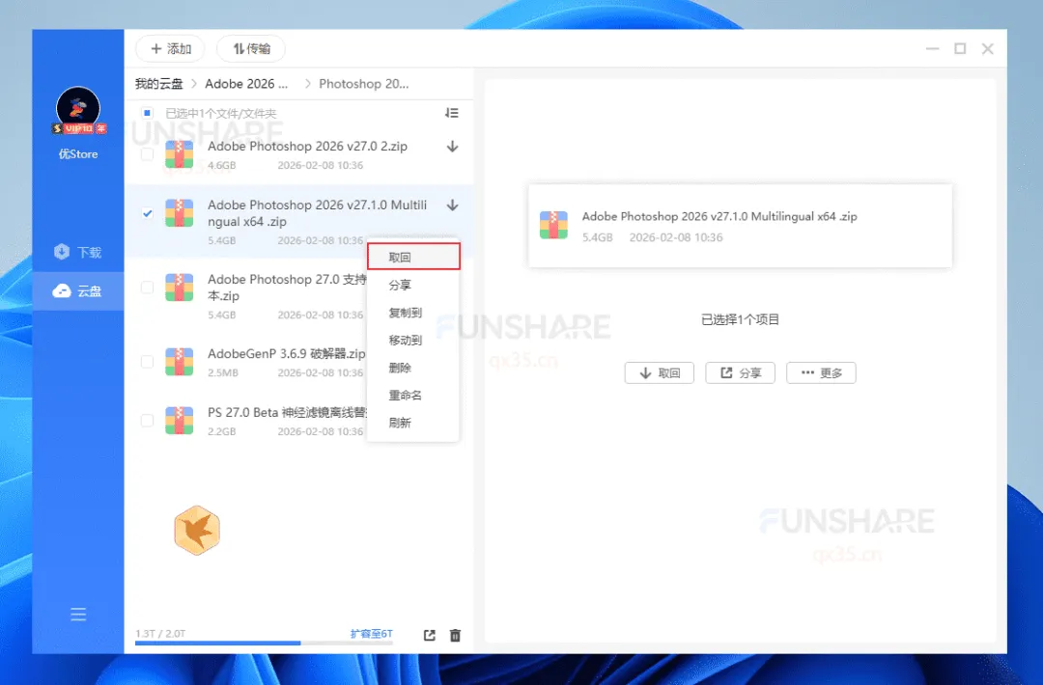The image size is (1043, 685).
Task: Choose 复制到 in the context menu
Action: [413, 313]
